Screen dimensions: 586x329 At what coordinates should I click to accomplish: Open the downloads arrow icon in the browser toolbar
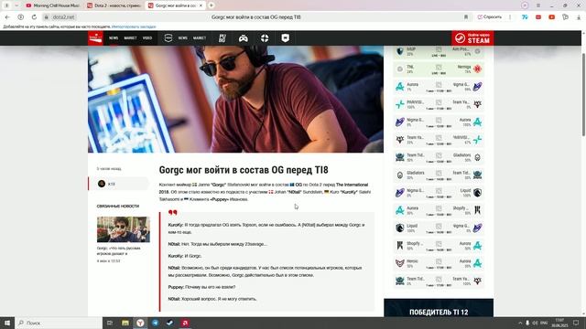(579, 17)
